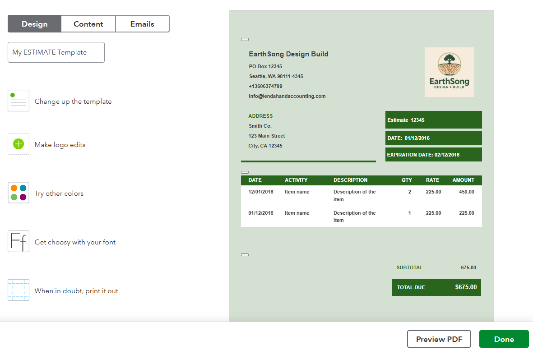This screenshot has height=350, width=533.
Task: Open the Content tab
Action: point(88,24)
